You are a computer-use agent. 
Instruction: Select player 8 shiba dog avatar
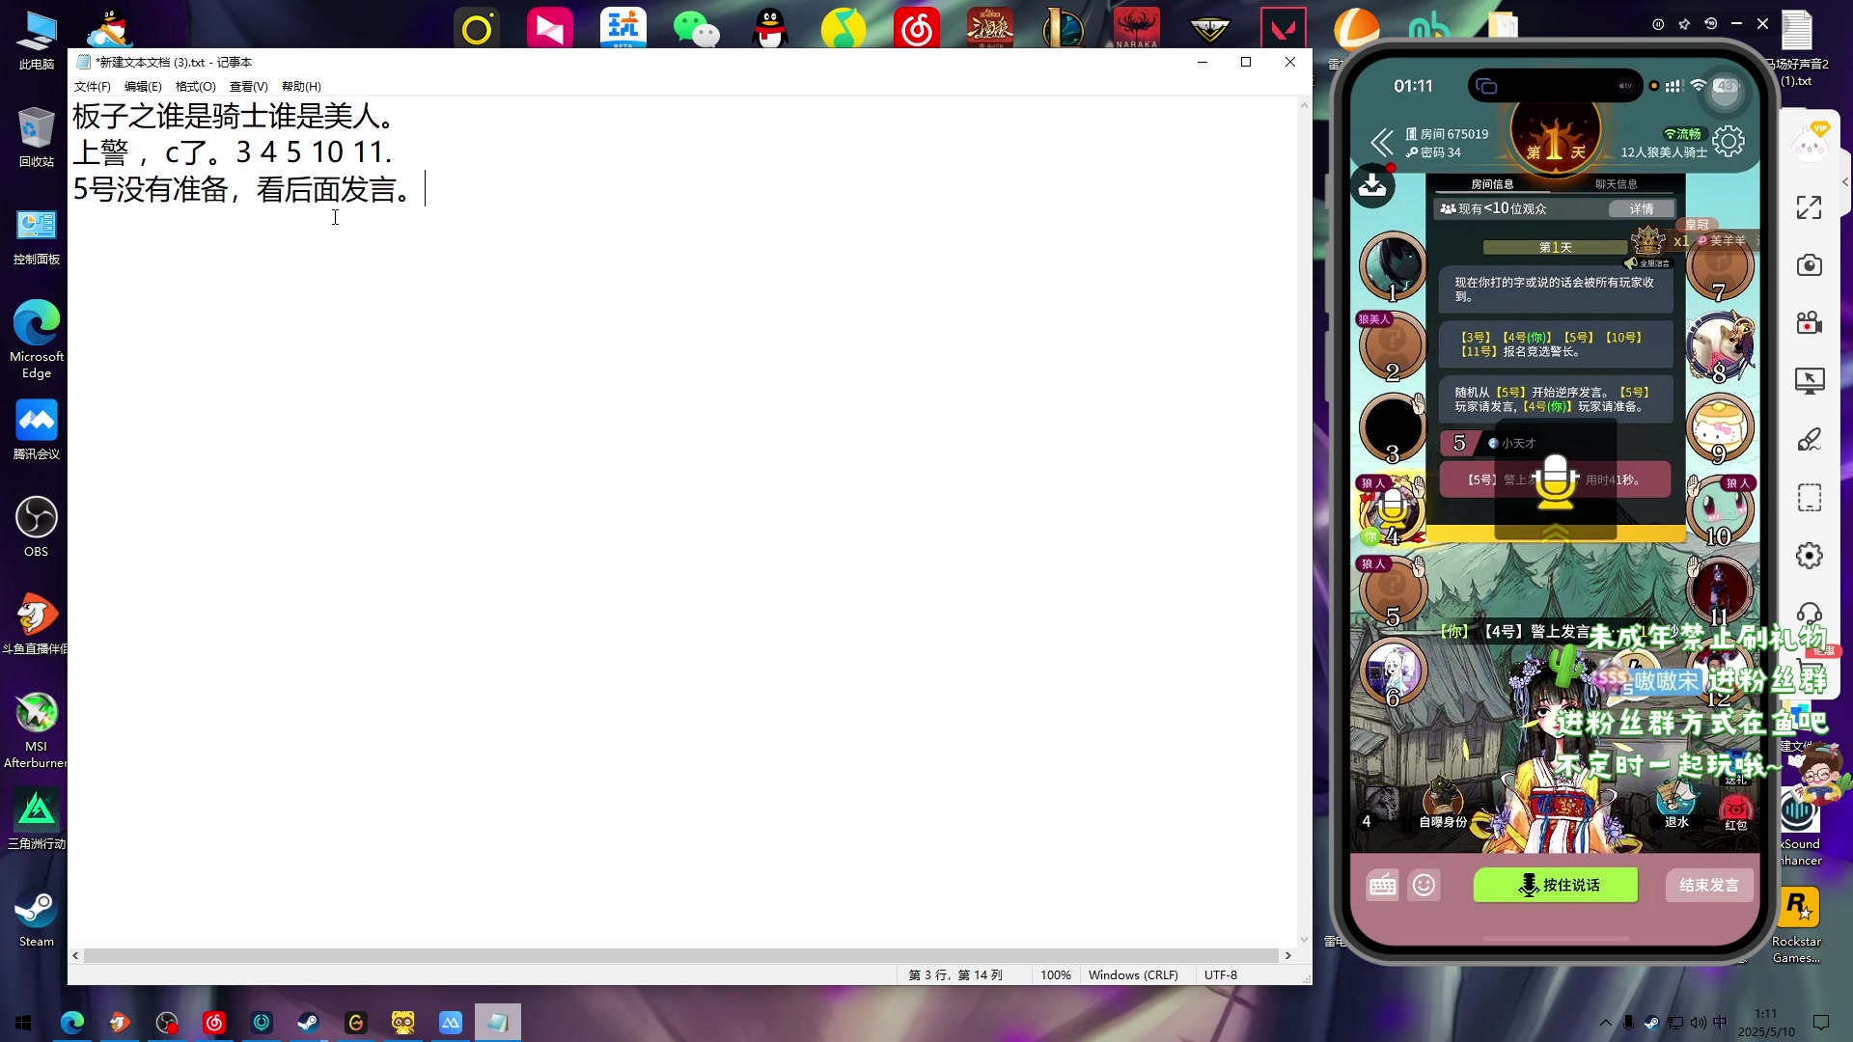tap(1719, 345)
